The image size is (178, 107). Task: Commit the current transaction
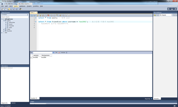52,15
